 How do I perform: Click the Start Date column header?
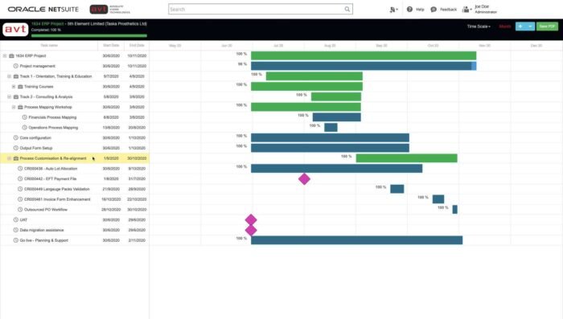click(111, 46)
